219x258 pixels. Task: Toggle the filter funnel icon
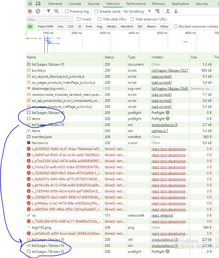(49, 11)
